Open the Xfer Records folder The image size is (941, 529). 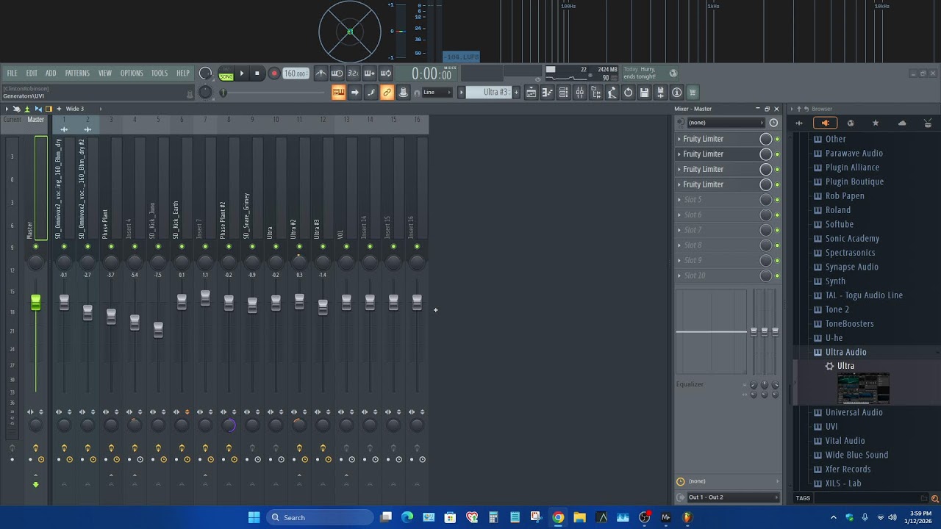click(x=848, y=469)
